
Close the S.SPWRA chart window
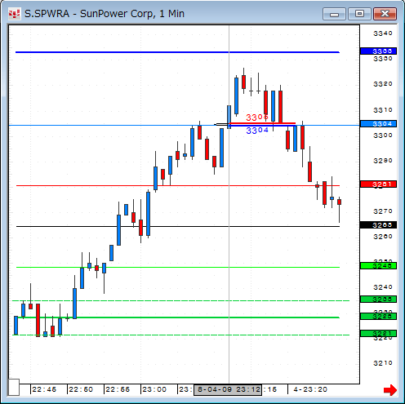click(x=385, y=14)
